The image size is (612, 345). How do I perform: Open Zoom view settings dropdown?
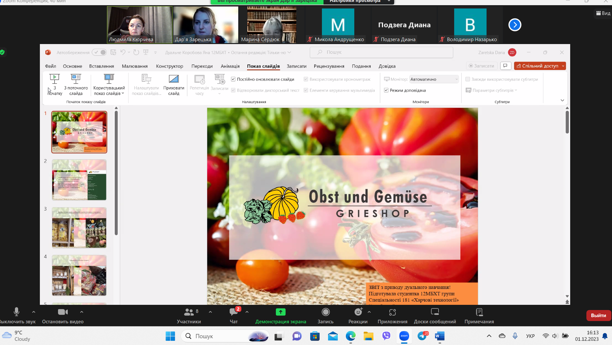(x=359, y=2)
